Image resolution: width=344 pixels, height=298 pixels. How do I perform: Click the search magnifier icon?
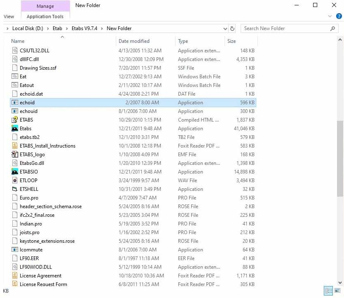(332, 28)
